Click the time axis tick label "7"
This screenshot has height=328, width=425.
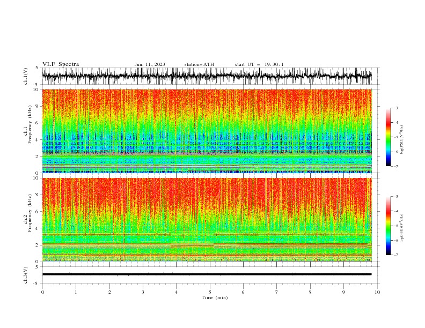277,292
